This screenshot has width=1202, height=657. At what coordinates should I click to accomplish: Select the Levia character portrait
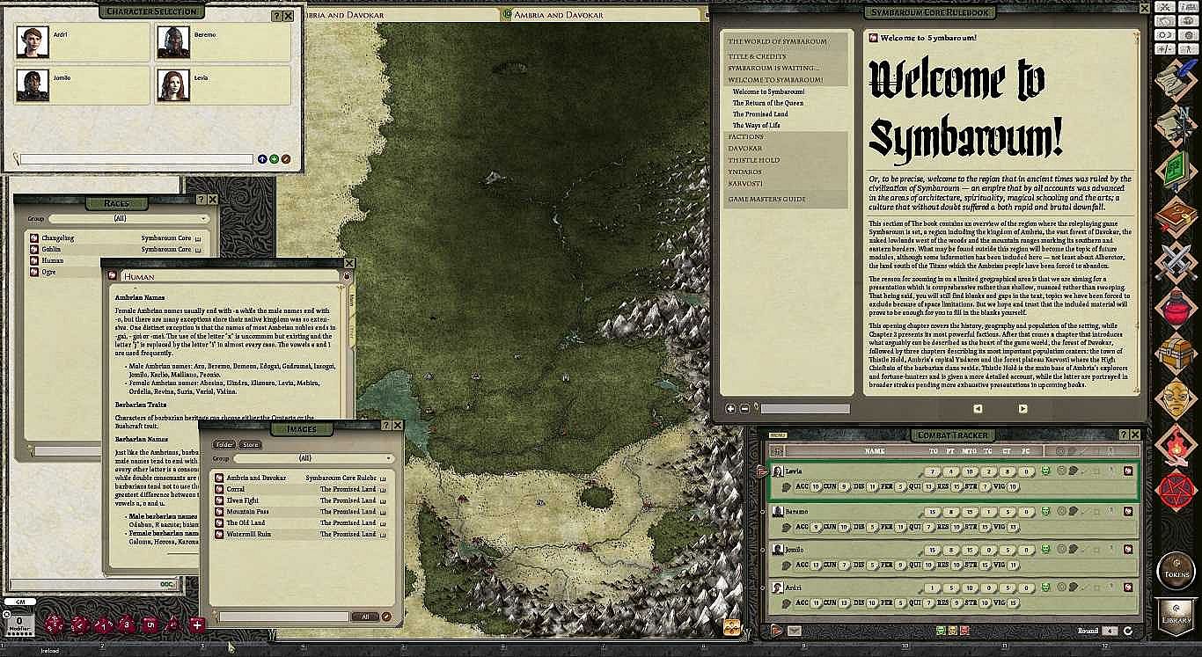(x=173, y=85)
